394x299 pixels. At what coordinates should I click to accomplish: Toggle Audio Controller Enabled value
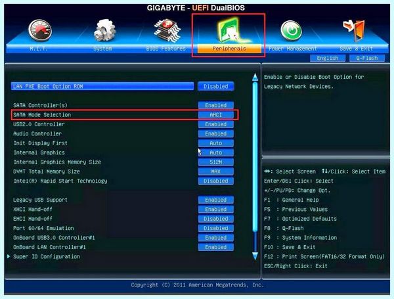pyautogui.click(x=216, y=133)
